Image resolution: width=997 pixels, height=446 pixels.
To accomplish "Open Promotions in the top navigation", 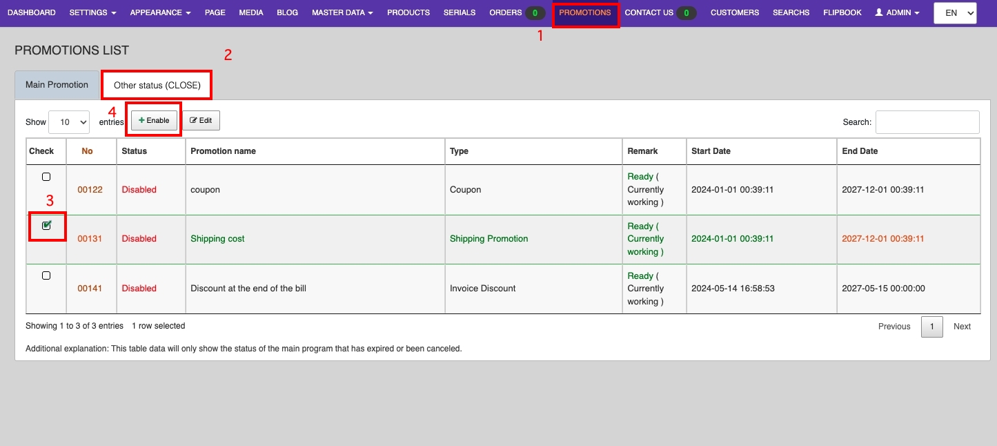I will [584, 12].
